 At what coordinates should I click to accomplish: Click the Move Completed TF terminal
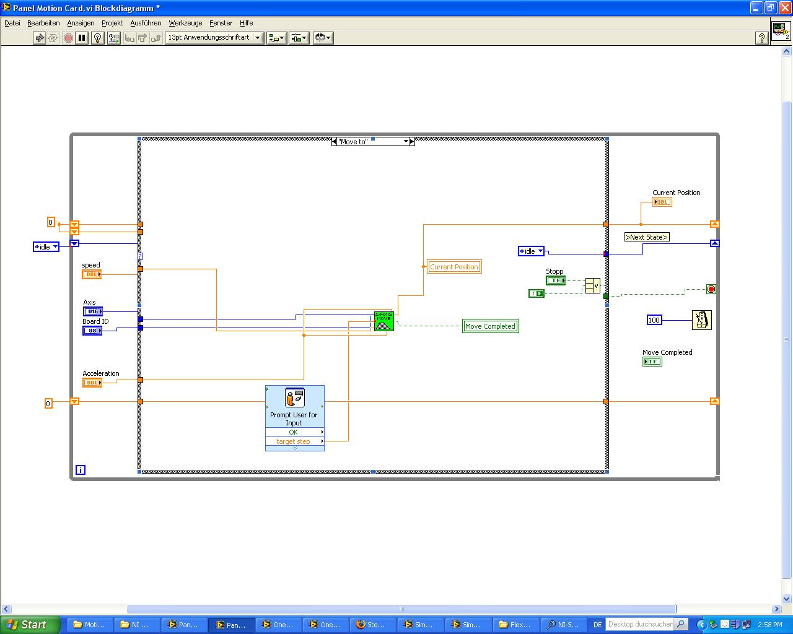(652, 362)
